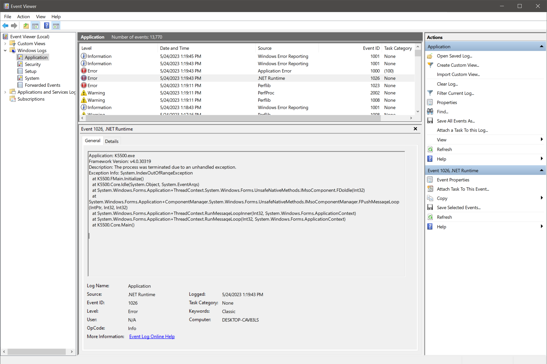
Task: Click Save All Events As disk icon
Action: point(430,121)
